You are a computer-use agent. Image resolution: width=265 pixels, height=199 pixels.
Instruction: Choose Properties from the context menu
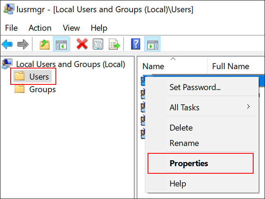click(189, 163)
